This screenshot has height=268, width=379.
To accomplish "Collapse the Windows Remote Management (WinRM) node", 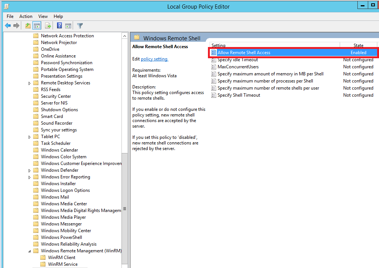I will (30, 250).
